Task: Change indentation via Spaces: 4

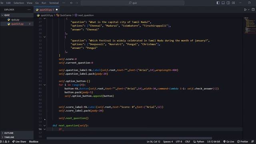Action: [x=168, y=142]
